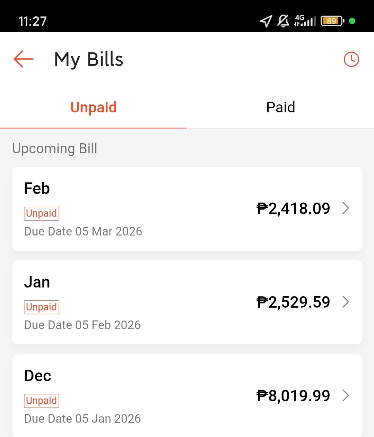Open the ₱8,019.99 bill amount
The image size is (374, 437).
point(293,396)
